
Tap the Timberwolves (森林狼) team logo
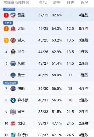click(13, 100)
